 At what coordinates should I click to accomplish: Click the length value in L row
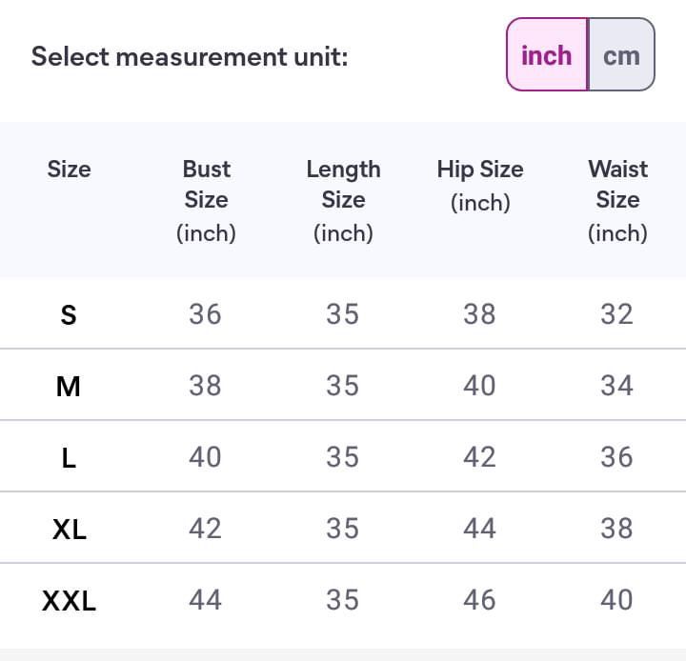click(343, 457)
